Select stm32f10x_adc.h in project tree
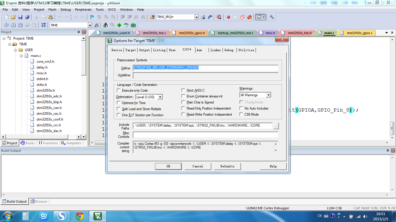The height and width of the screenshot is (222, 396). pos(49,96)
